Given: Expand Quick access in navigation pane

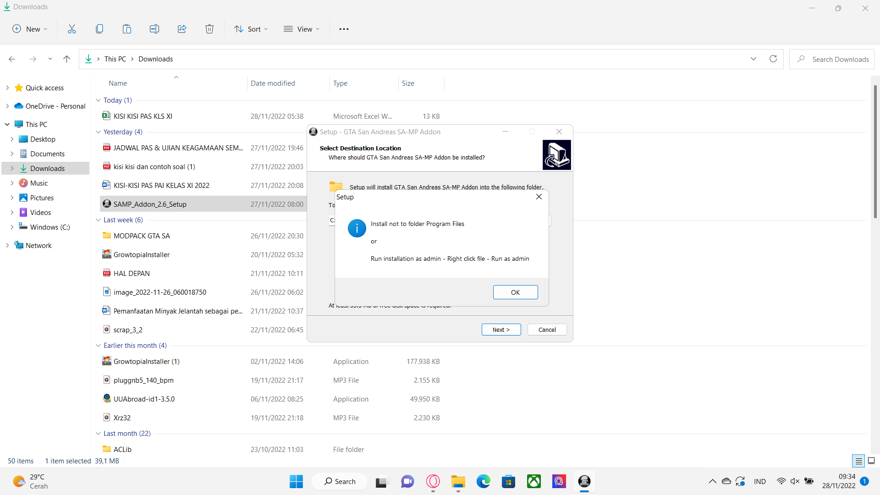Looking at the screenshot, I should [x=7, y=88].
